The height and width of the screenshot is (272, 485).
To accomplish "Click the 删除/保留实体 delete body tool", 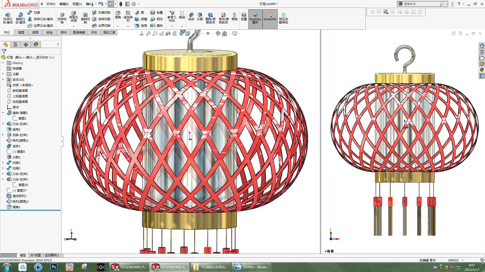I will point(210,18).
